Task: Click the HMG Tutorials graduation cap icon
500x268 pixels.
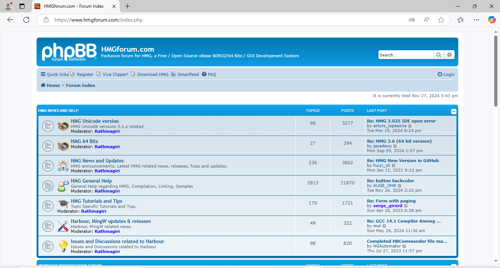Action: [63, 205]
